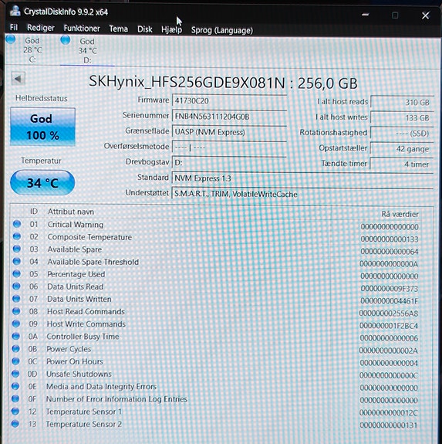Click the status dot for Available Spare Threshold
442x444 pixels.
(x=17, y=261)
